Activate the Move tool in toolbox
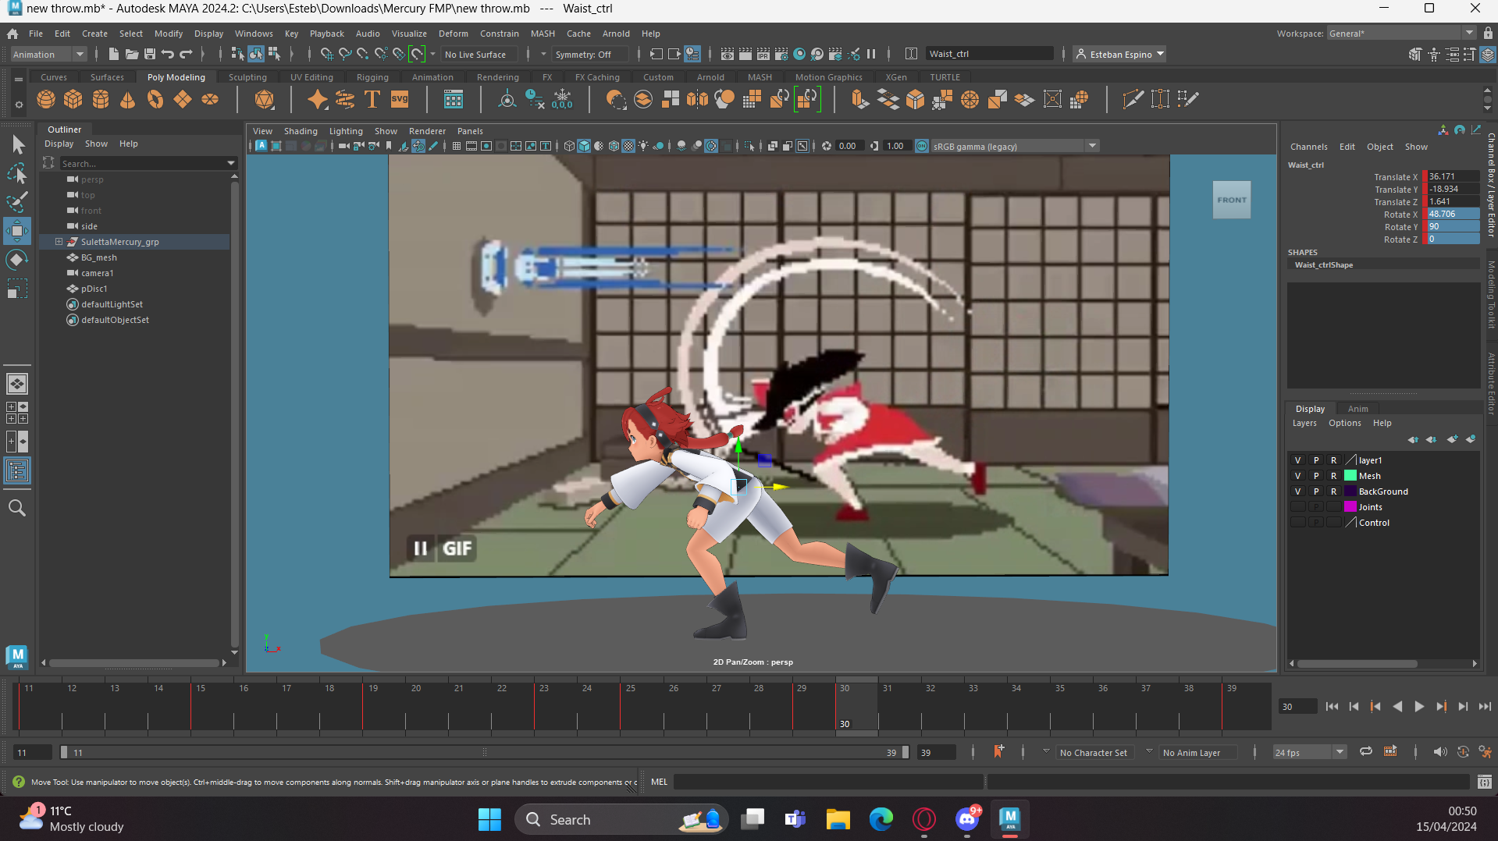This screenshot has height=841, width=1498. click(17, 231)
